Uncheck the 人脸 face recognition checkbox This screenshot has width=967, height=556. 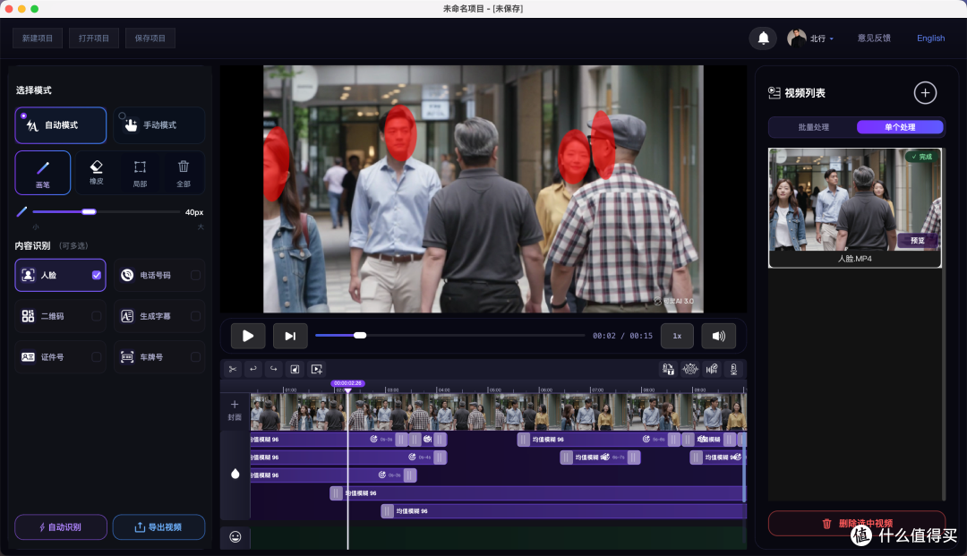[x=96, y=275]
